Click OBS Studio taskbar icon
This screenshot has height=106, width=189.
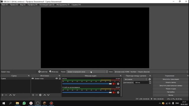38,103
